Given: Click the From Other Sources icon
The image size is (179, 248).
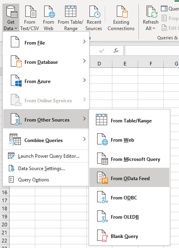Looking at the screenshot, I should coord(16,119).
